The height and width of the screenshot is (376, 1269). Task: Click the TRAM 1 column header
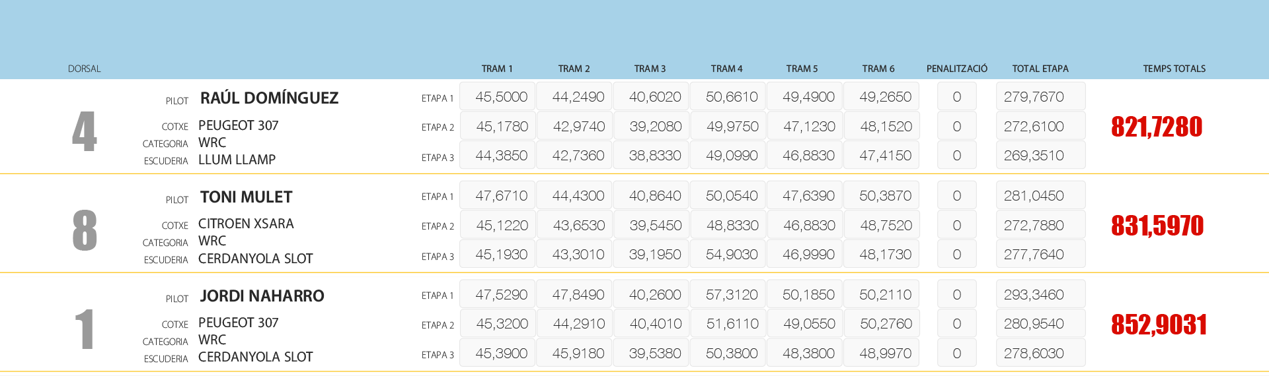point(496,69)
